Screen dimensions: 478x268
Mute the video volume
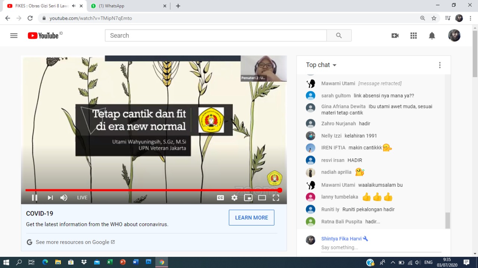tap(64, 198)
